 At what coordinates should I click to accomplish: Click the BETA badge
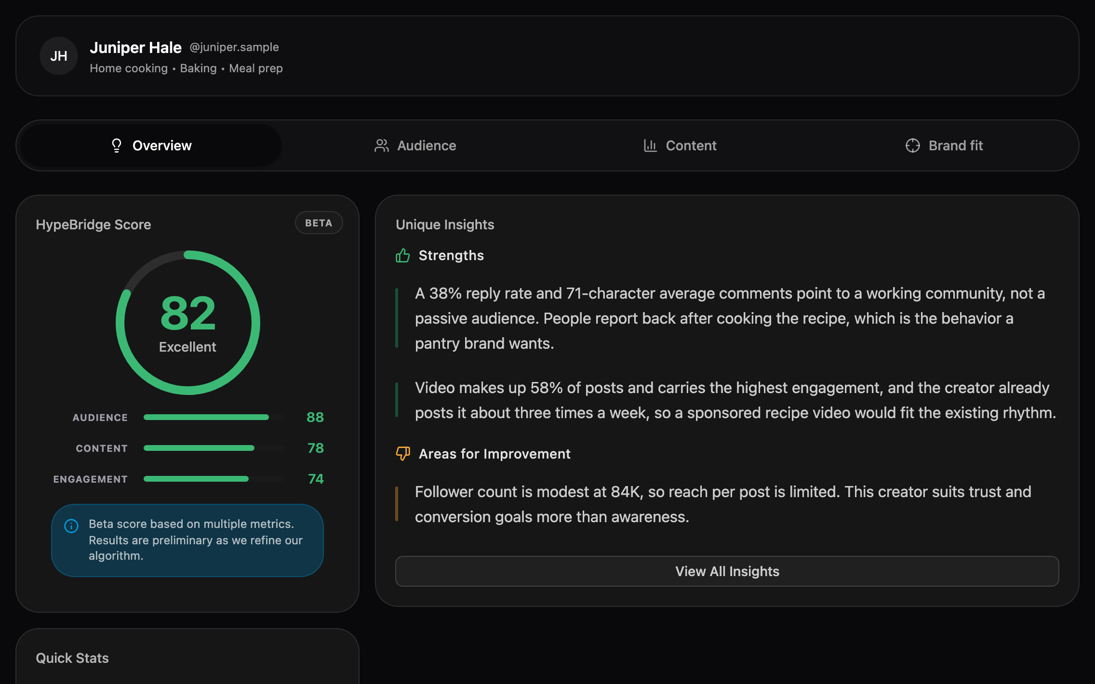(319, 223)
